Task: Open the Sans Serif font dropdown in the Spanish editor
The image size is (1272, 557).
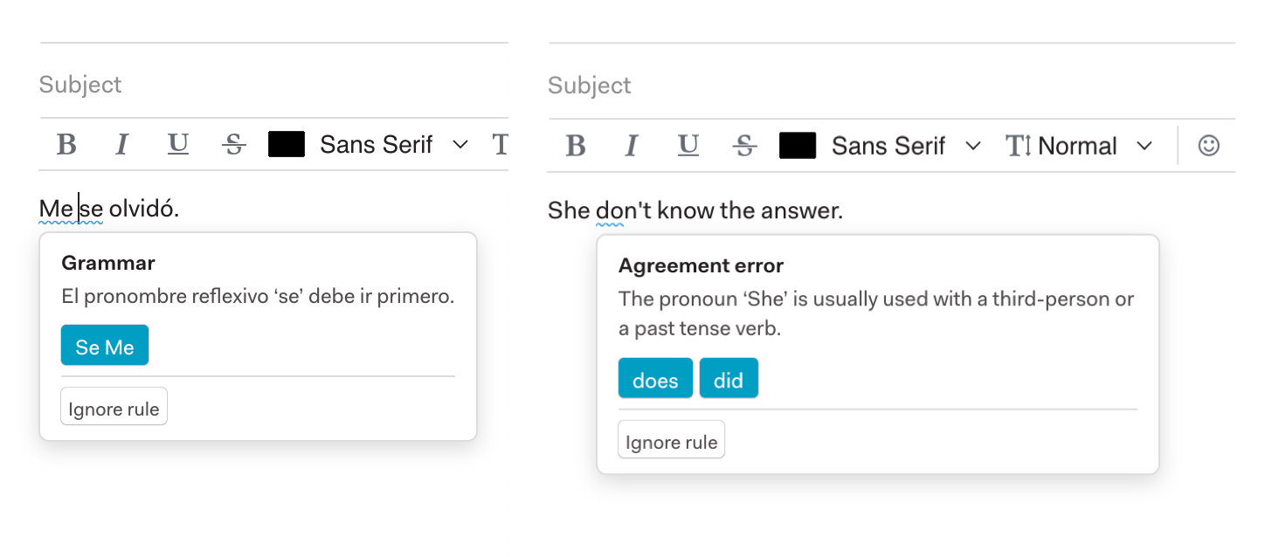Action: click(x=393, y=144)
